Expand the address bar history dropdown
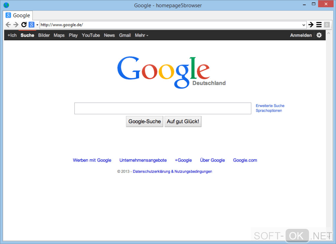This screenshot has height=244, width=336. (304, 25)
